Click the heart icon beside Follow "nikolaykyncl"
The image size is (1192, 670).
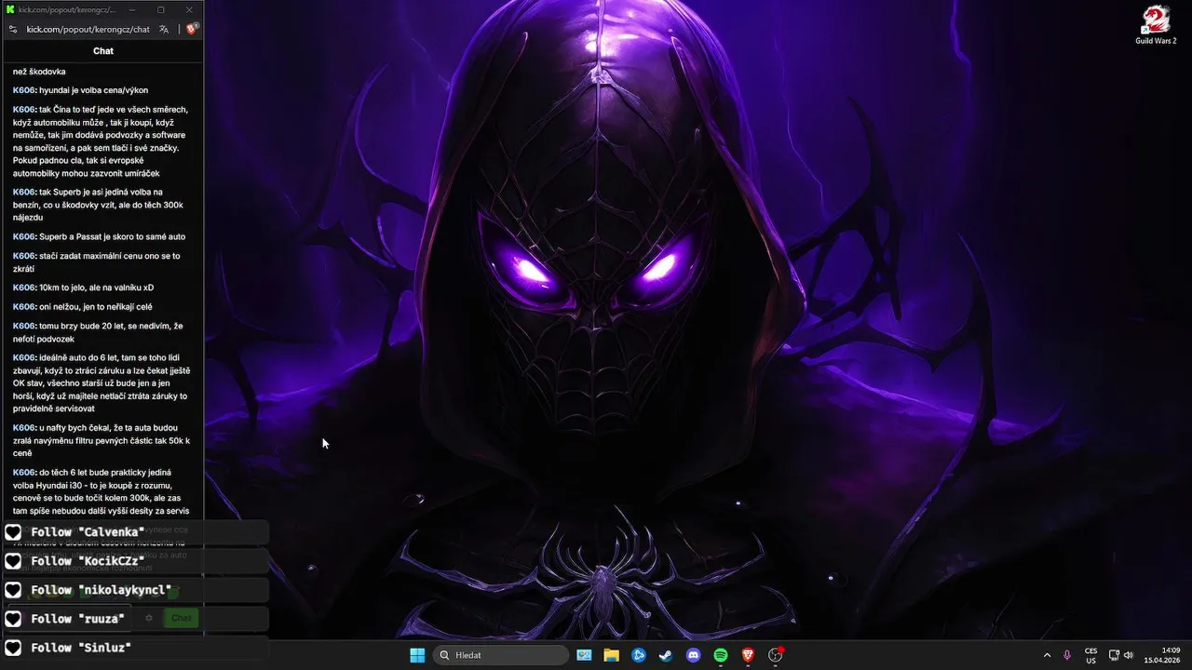point(14,590)
